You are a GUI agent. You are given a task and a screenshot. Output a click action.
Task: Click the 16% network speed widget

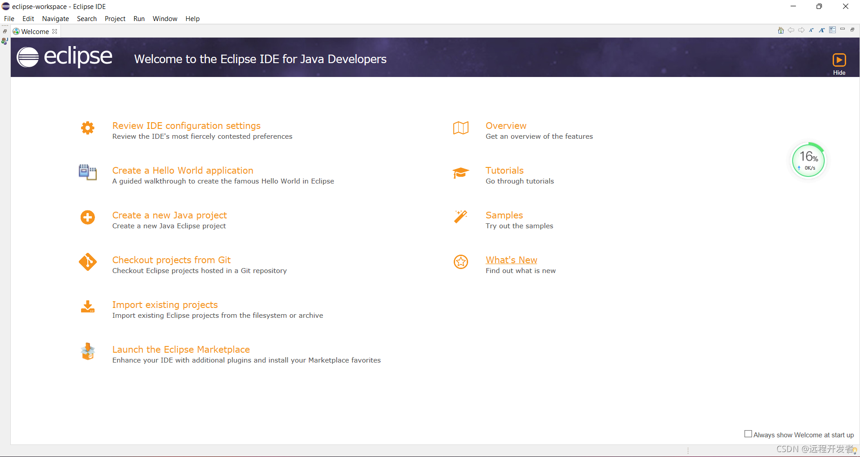[x=808, y=160]
